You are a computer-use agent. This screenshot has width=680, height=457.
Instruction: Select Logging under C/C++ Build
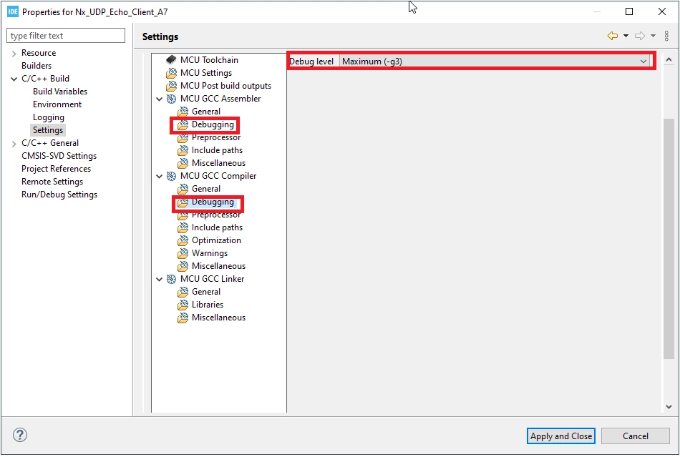pos(49,117)
